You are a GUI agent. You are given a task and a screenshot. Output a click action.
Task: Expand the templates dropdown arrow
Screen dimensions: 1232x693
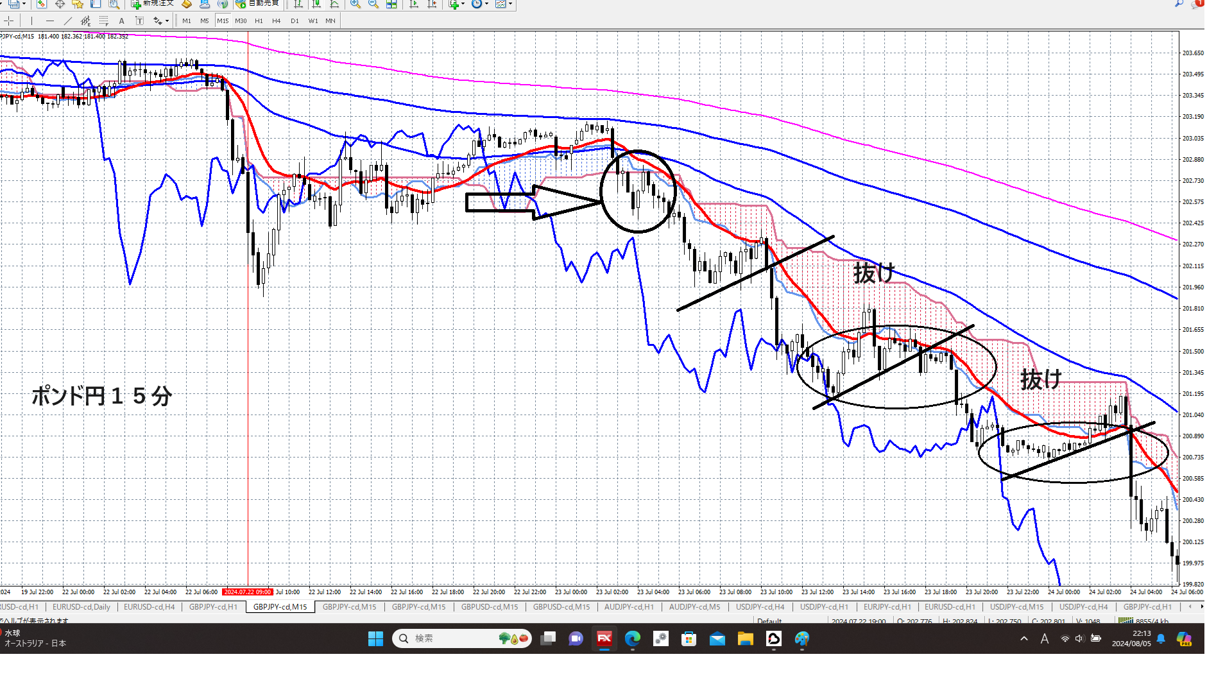click(510, 4)
